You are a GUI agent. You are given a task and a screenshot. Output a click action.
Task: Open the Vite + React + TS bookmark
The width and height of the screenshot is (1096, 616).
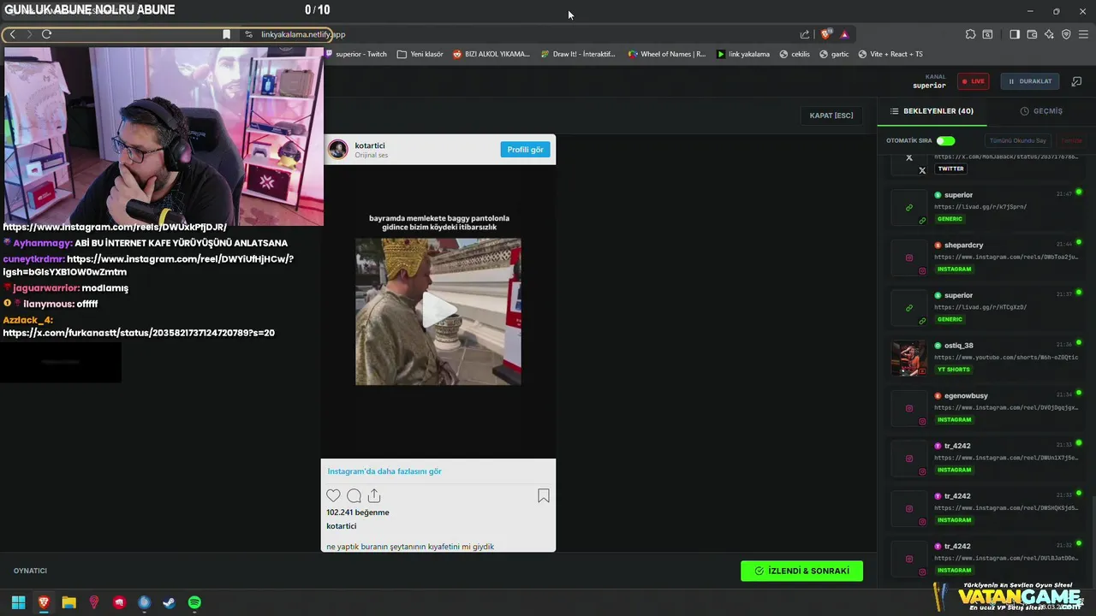click(890, 54)
